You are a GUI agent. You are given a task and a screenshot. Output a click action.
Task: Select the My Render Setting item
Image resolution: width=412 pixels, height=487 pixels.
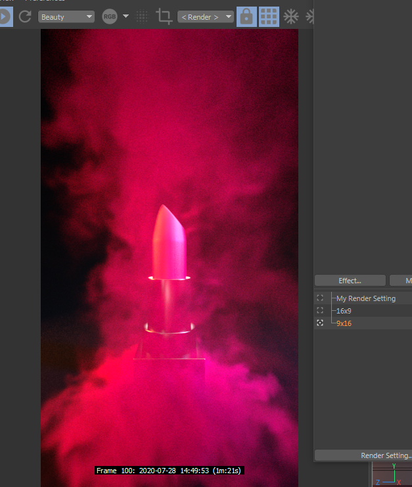366,298
